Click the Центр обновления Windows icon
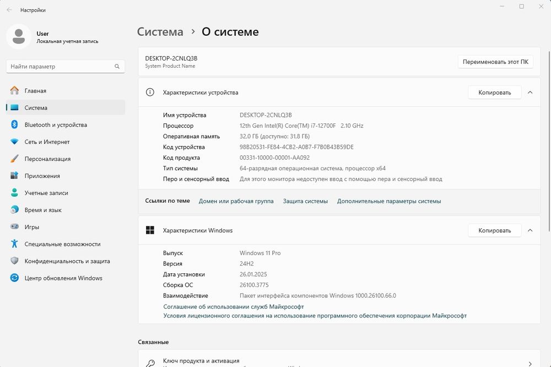The width and height of the screenshot is (551, 367). 14,278
